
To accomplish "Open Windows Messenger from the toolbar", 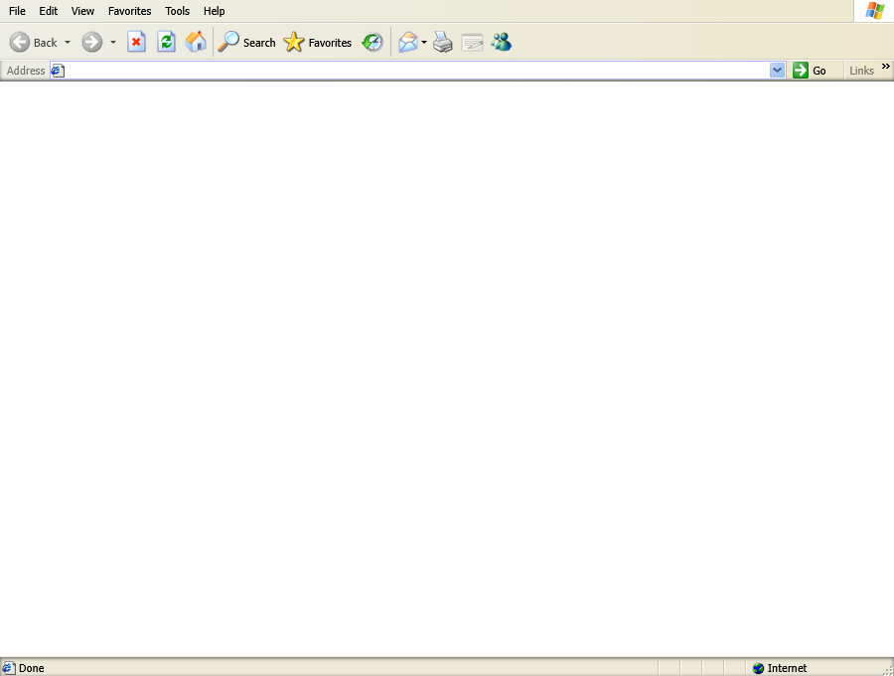I will 502,42.
